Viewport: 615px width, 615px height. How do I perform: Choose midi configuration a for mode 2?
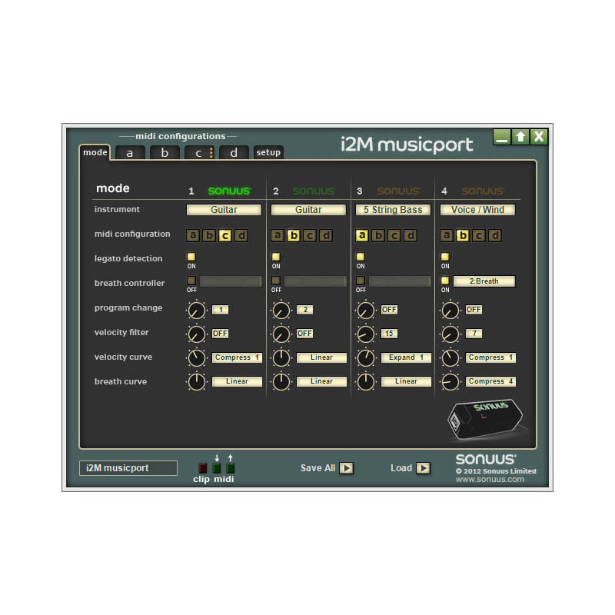point(278,235)
